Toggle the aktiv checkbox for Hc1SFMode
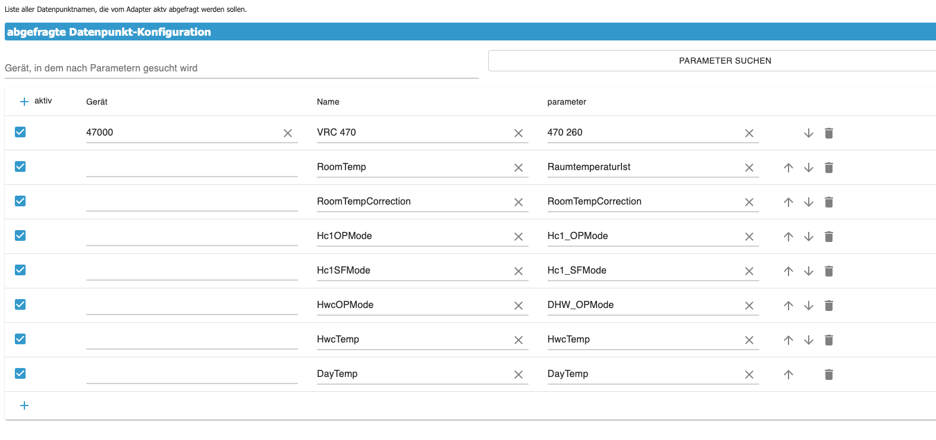The image size is (936, 440). click(20, 270)
